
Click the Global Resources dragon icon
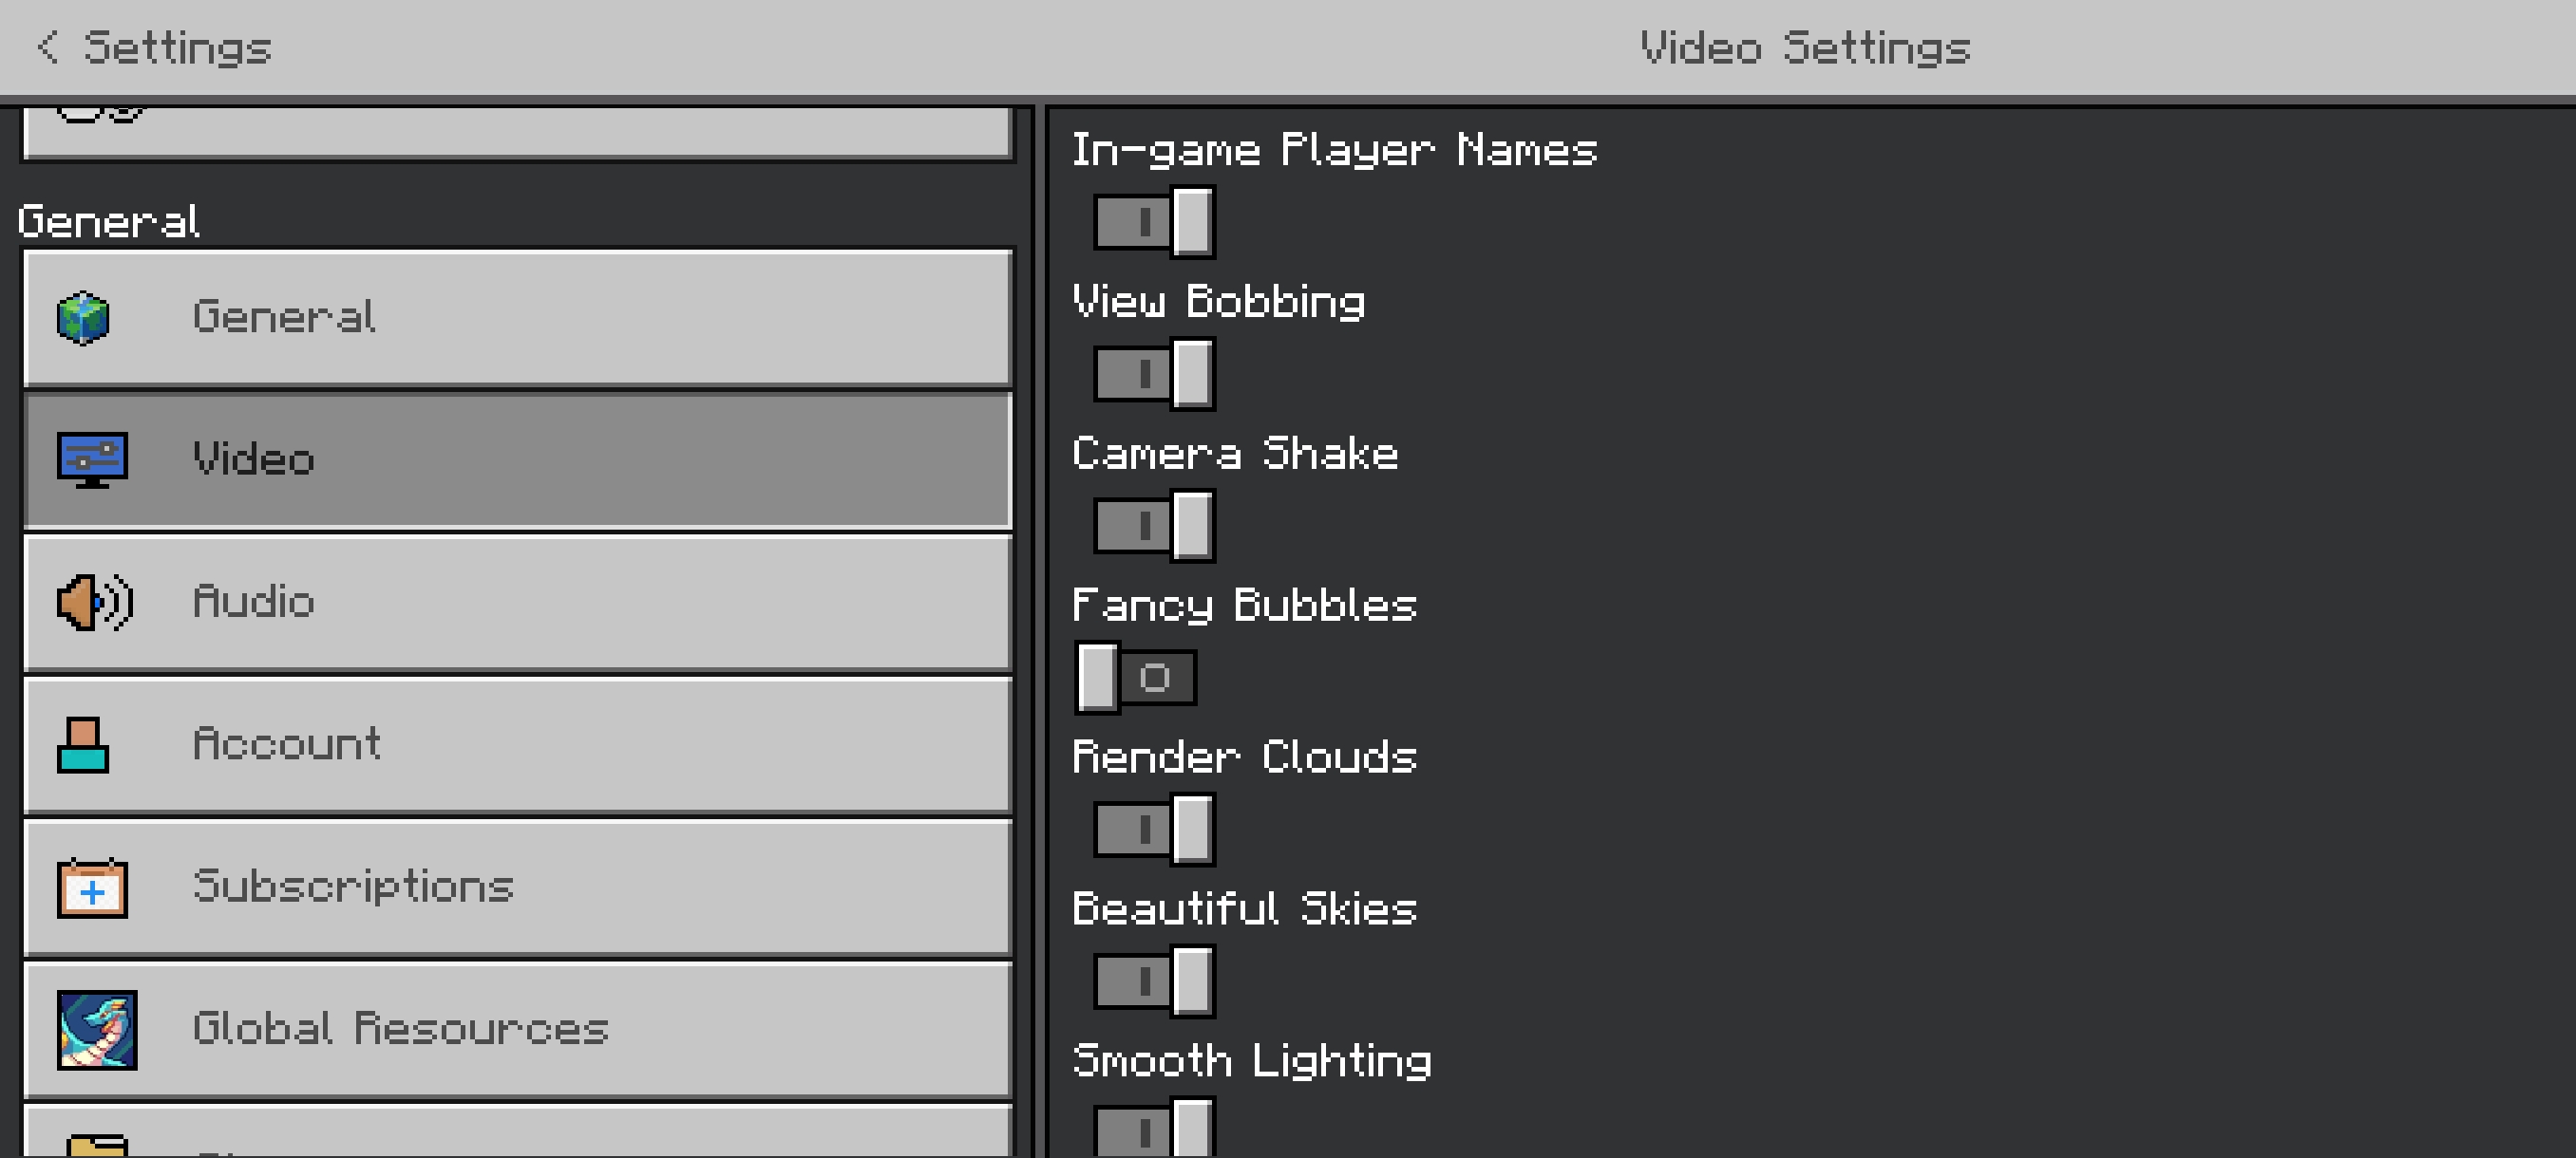coord(97,1030)
